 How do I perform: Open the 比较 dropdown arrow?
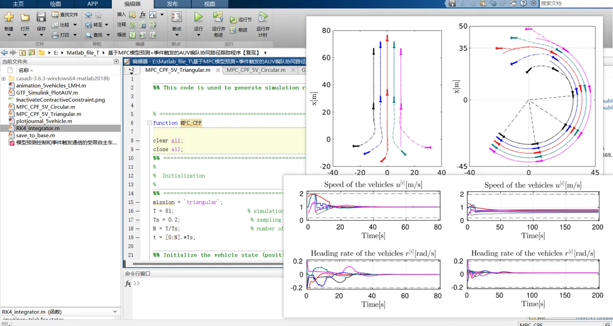click(75, 25)
